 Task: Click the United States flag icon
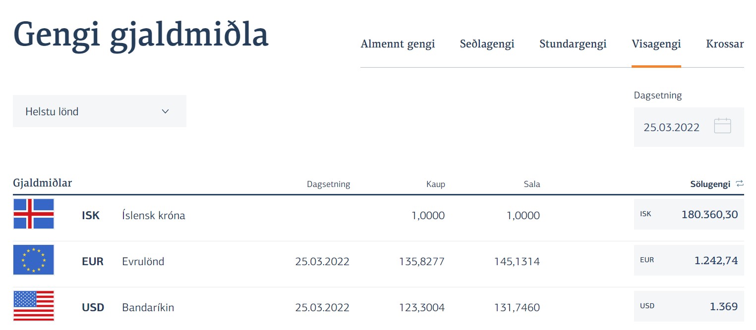[34, 306]
